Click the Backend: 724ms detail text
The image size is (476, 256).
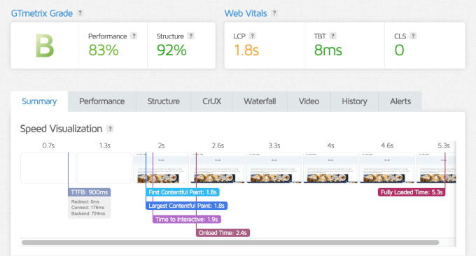tap(88, 213)
